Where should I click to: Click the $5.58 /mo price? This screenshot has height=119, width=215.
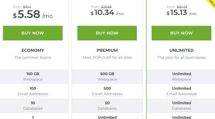(x=33, y=14)
